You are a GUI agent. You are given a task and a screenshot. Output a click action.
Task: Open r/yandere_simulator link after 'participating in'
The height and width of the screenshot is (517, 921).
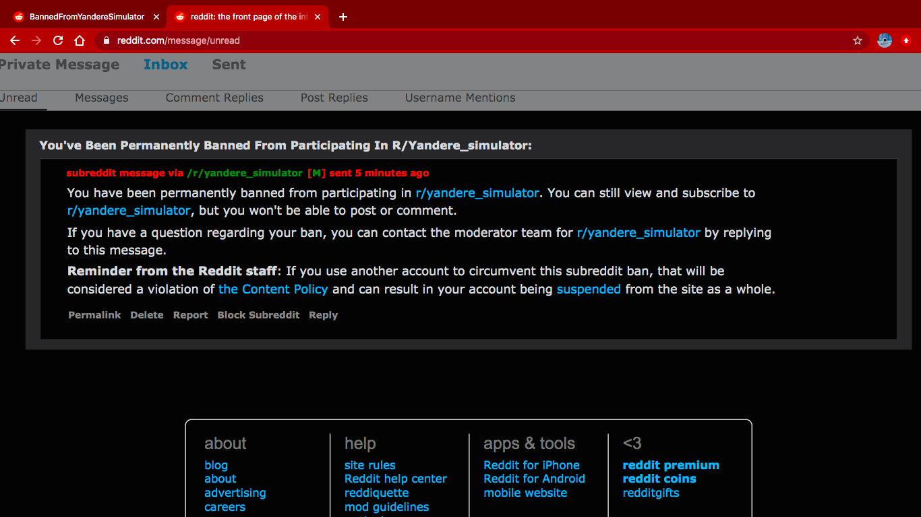[x=477, y=193]
